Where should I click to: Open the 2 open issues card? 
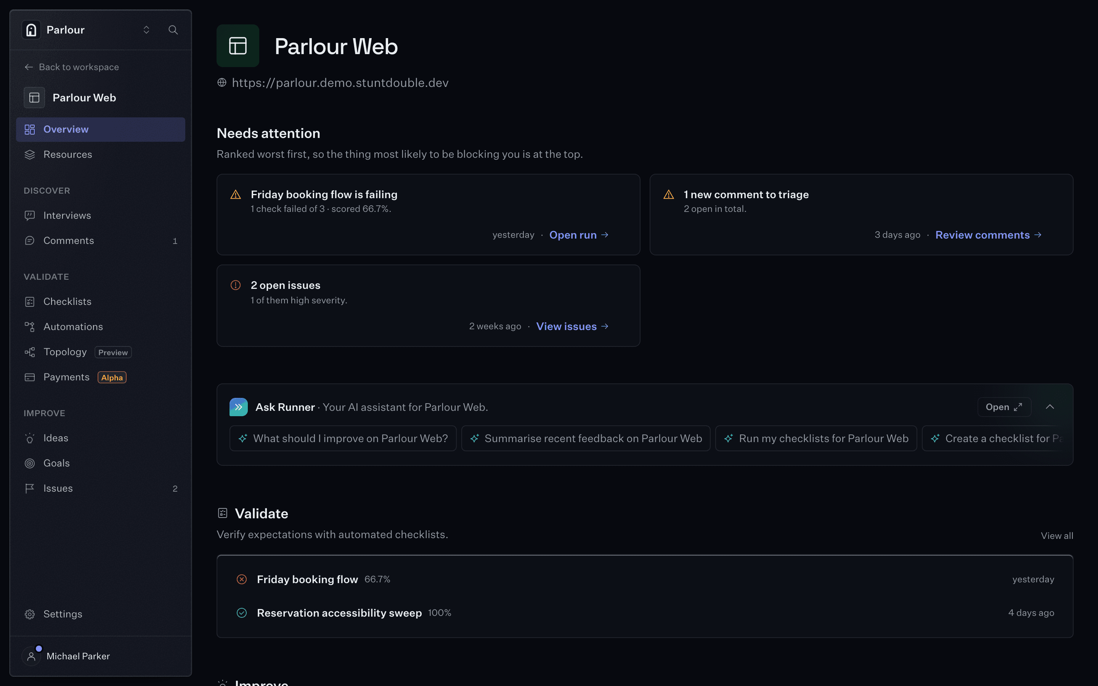428,306
